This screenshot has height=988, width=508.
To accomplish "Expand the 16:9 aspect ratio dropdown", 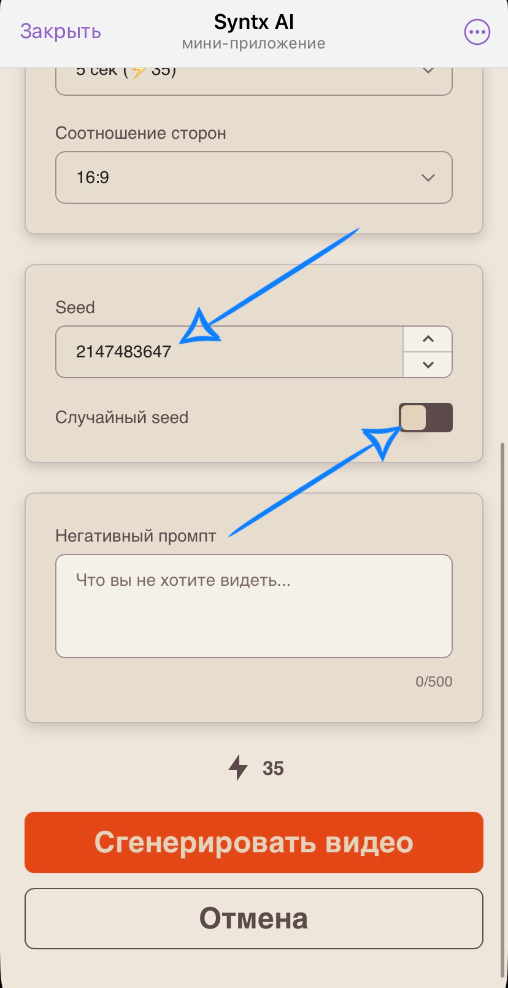I will tap(253, 177).
